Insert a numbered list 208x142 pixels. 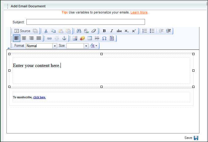(145, 31)
